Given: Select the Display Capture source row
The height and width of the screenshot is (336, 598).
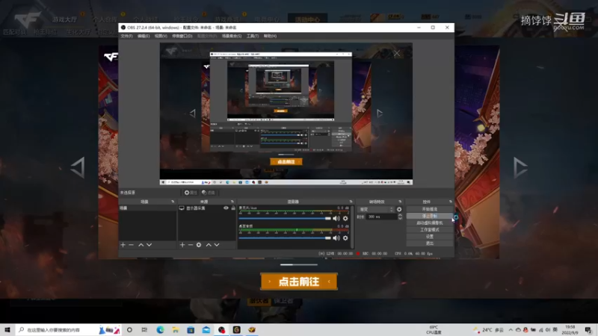Looking at the screenshot, I should click(207, 208).
